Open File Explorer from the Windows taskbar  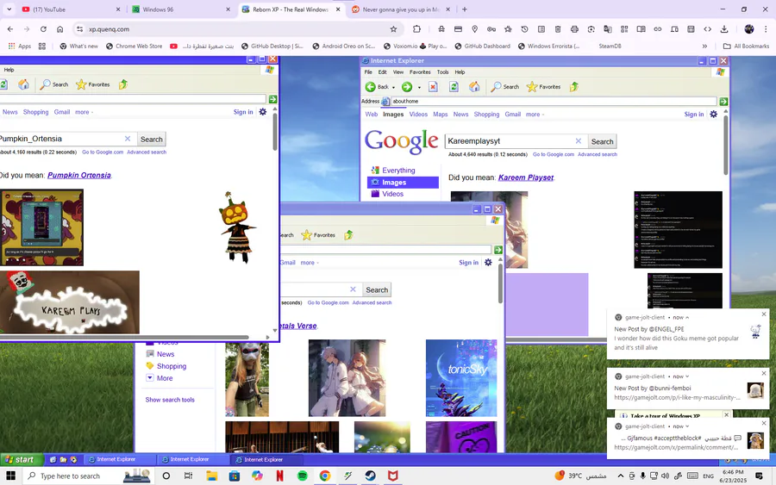(212, 476)
